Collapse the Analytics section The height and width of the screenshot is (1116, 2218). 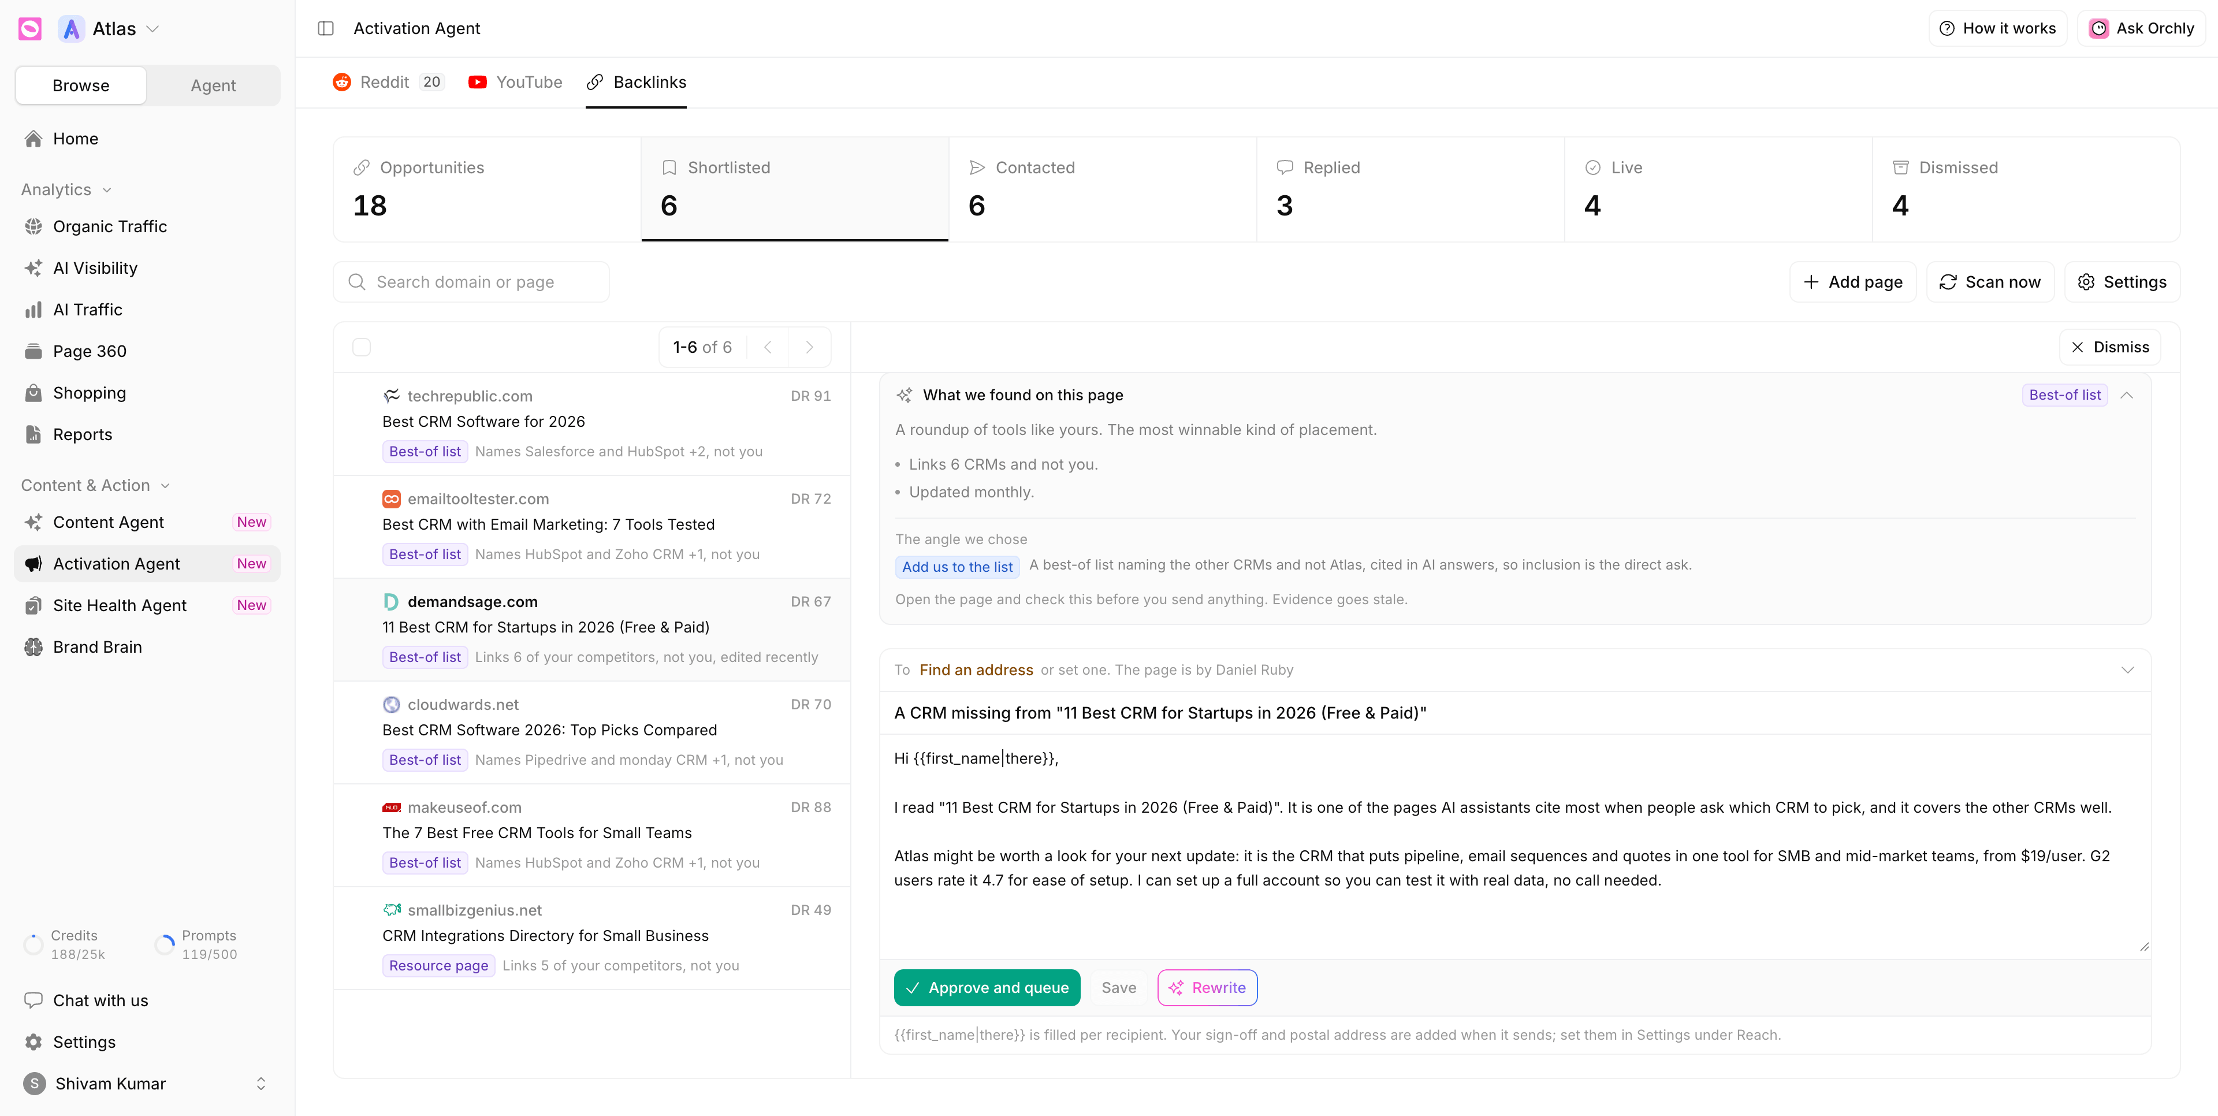(x=107, y=190)
